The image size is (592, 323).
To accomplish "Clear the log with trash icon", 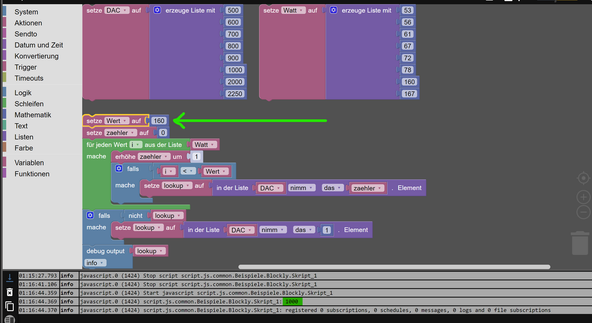I will tap(9, 292).
